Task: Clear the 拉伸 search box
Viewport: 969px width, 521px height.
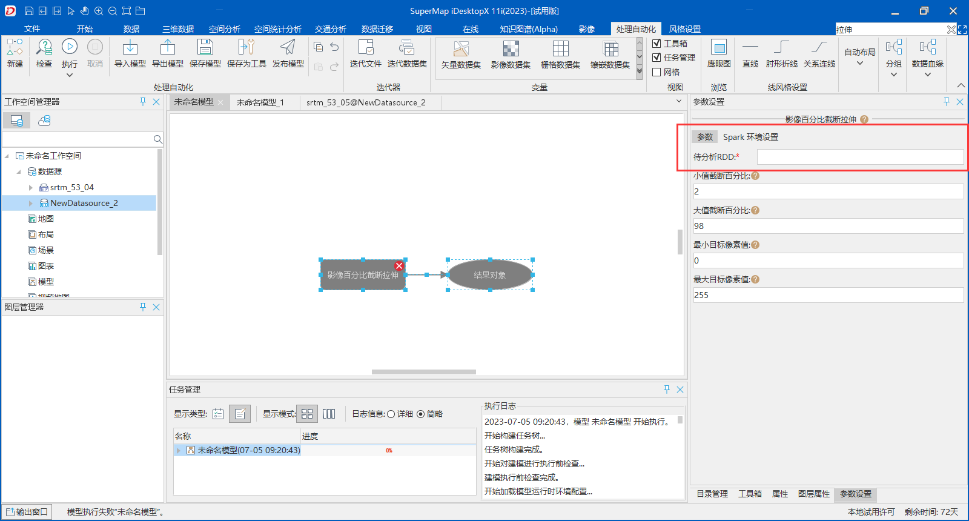Action: (951, 29)
